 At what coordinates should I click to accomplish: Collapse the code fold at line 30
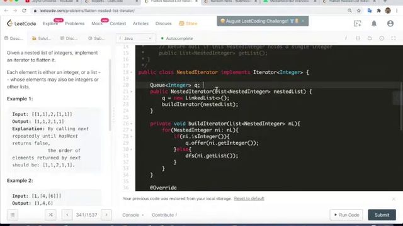[132, 149]
